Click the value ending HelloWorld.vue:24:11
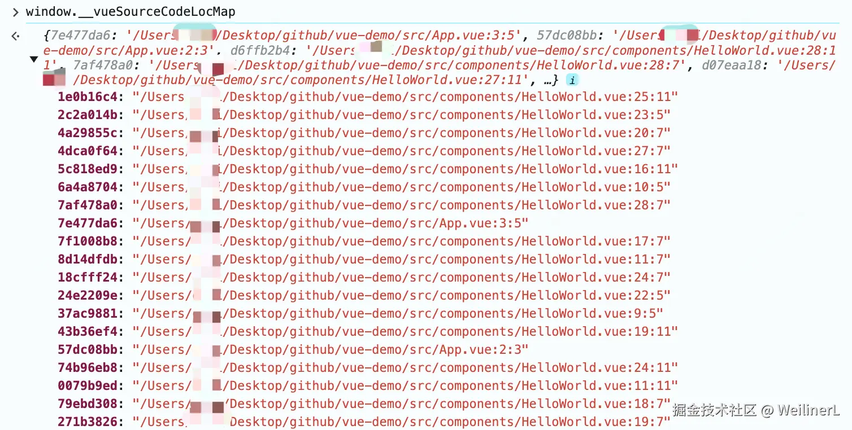The image size is (852, 430). pos(405,367)
